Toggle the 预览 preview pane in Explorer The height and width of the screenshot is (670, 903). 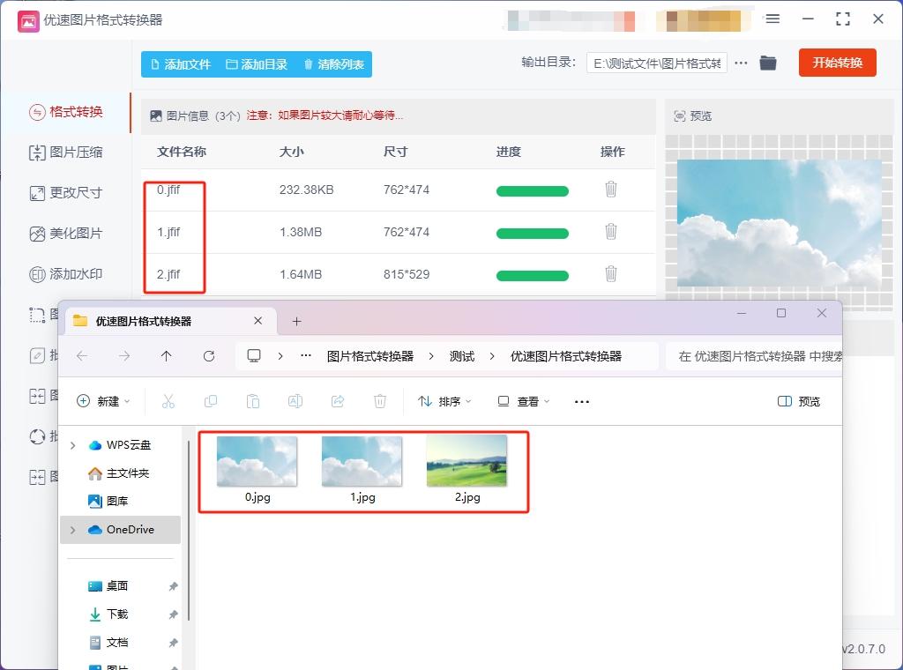tap(797, 401)
